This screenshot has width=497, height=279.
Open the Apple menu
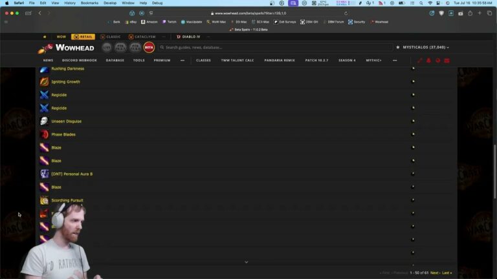coord(7,3)
